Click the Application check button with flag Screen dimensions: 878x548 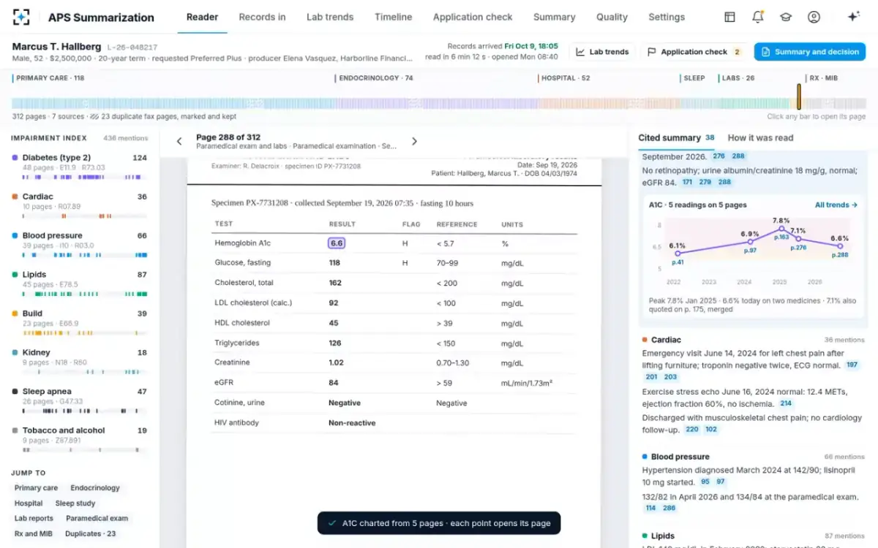pos(694,52)
